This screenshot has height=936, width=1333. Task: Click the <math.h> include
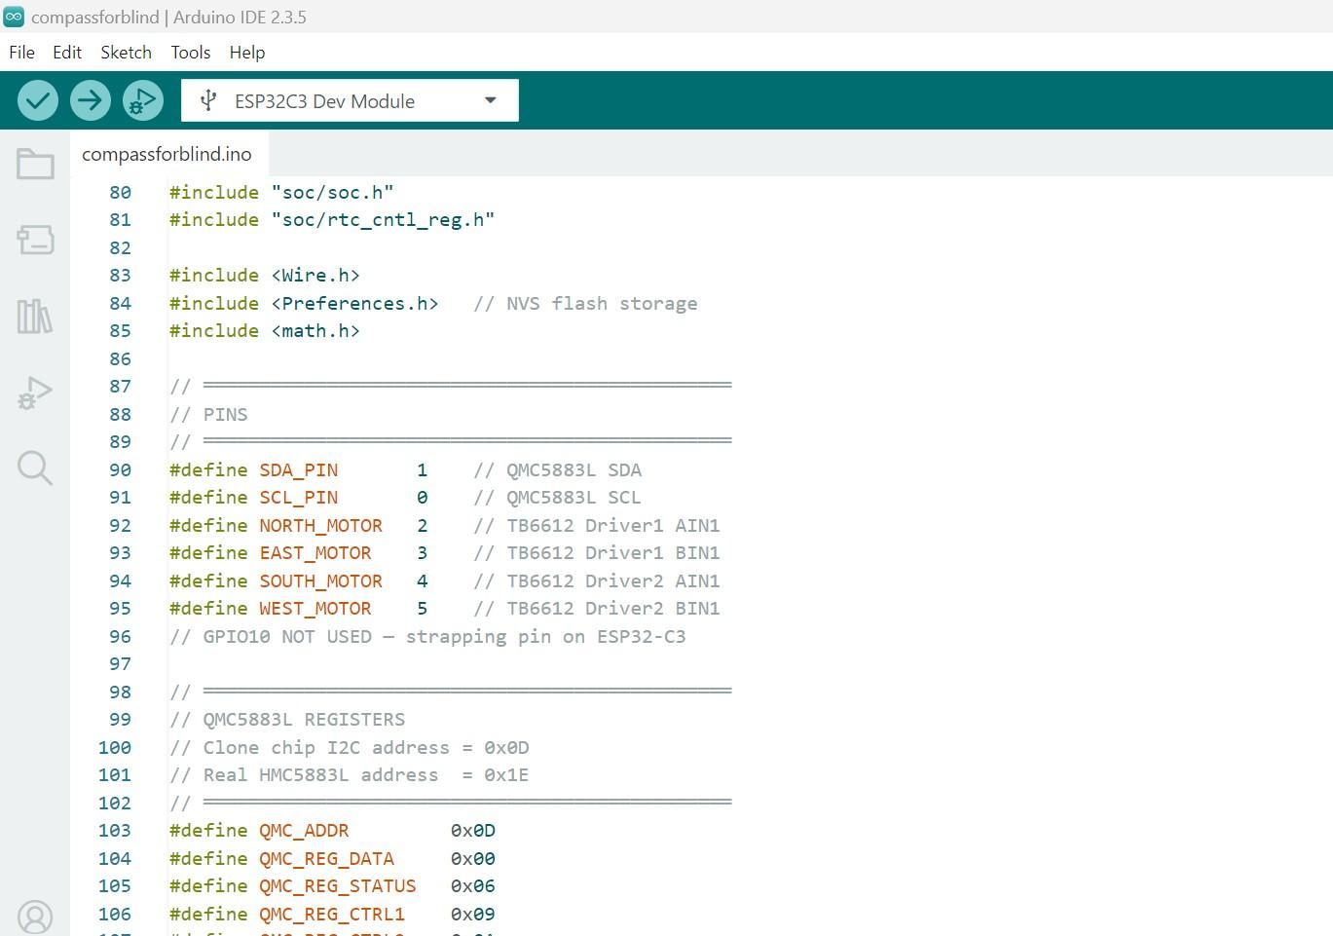coord(315,330)
